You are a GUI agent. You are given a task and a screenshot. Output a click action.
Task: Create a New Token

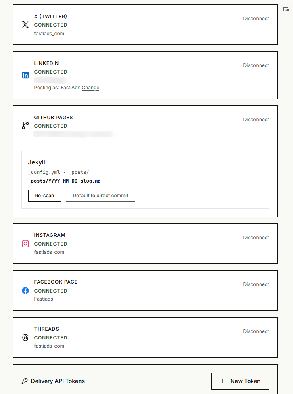point(240,381)
